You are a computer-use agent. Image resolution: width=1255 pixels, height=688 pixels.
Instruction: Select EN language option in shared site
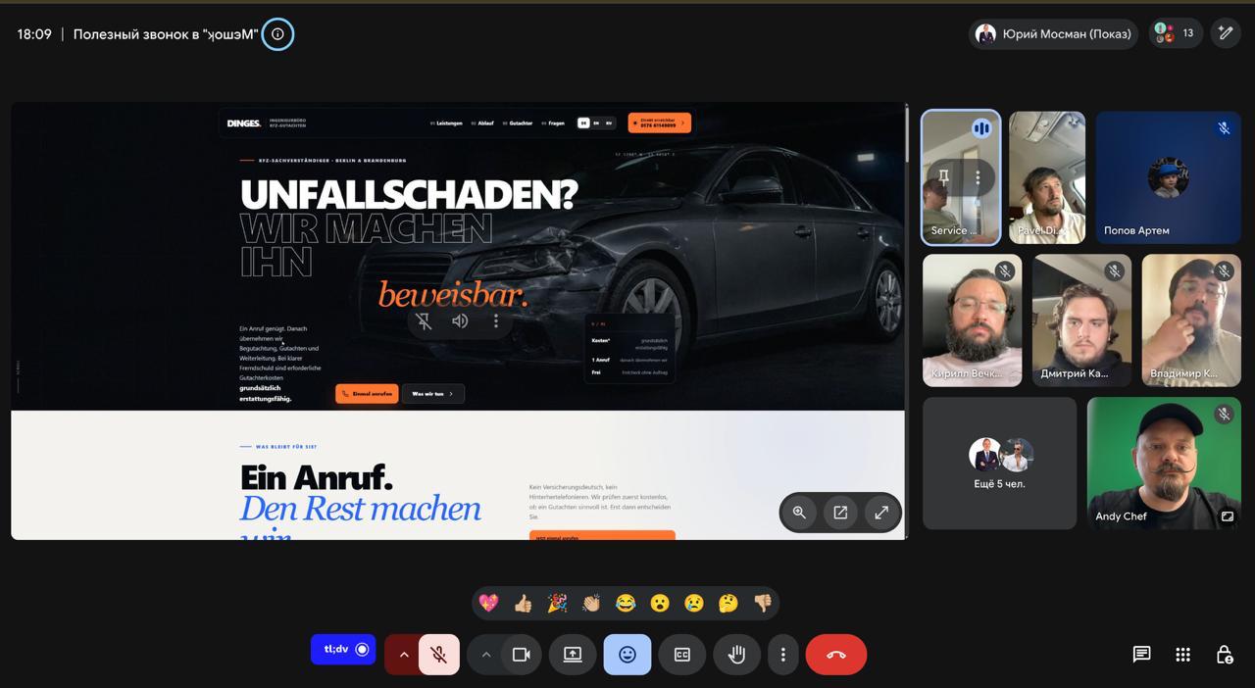pos(596,123)
